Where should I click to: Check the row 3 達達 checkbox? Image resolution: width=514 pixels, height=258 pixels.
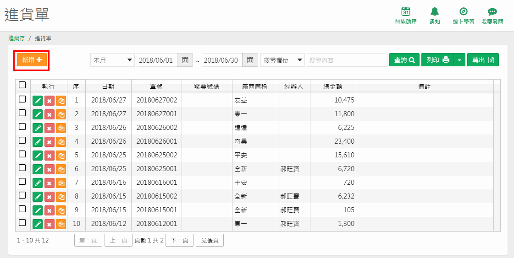coord(22,127)
